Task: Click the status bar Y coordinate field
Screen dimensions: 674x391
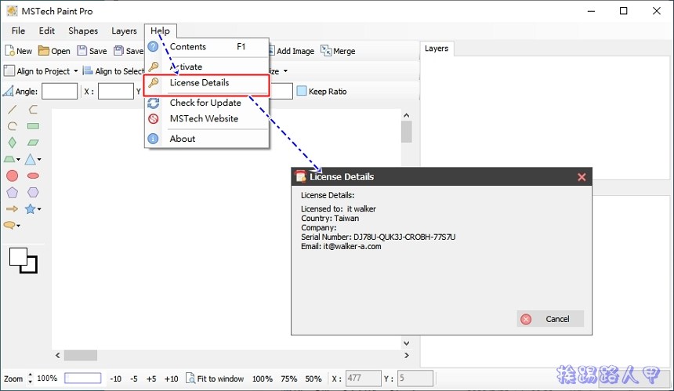Action: tap(415, 378)
